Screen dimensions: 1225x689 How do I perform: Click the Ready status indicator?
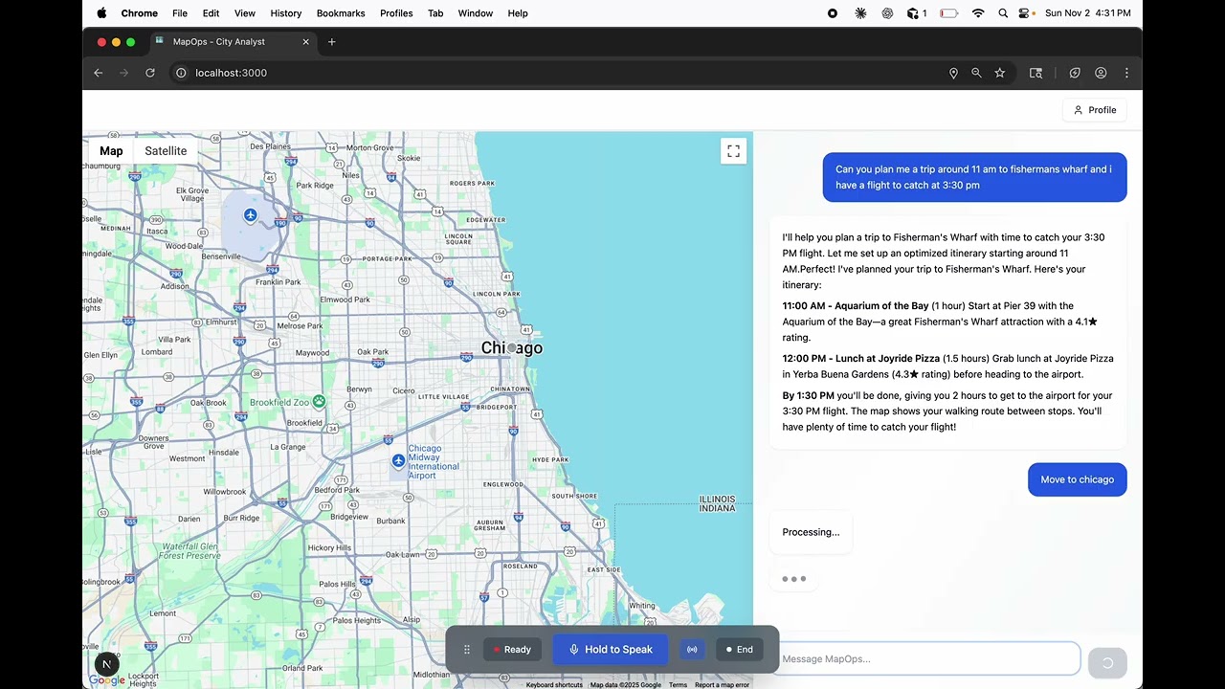point(512,650)
